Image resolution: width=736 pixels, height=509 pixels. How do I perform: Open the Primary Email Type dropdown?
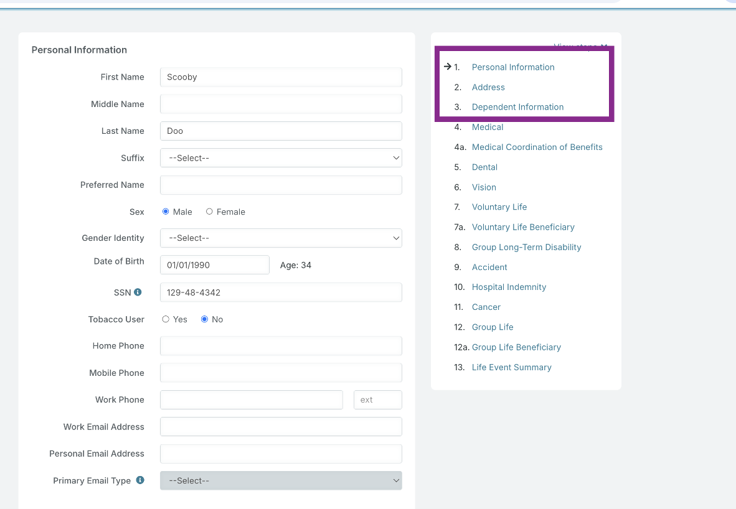coord(281,481)
